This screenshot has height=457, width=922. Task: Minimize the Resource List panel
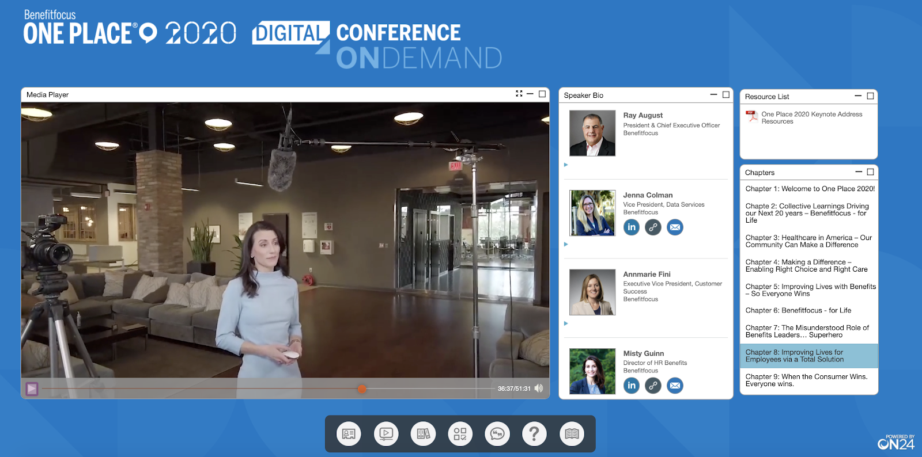point(858,96)
